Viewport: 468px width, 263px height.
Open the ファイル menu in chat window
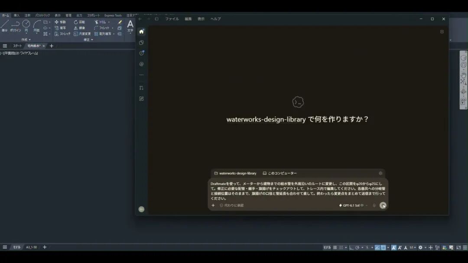point(172,19)
